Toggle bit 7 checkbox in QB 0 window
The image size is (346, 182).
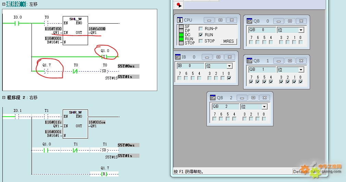tap(251, 42)
